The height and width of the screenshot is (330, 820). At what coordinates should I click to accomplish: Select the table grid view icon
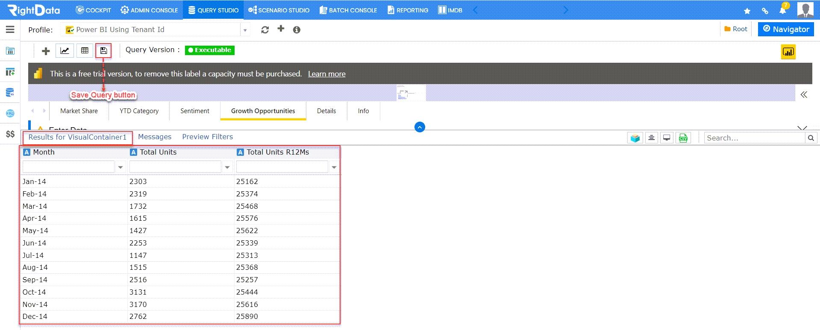(85, 51)
